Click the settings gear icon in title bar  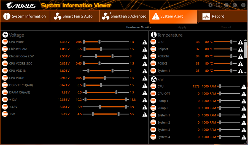coord(211,5)
